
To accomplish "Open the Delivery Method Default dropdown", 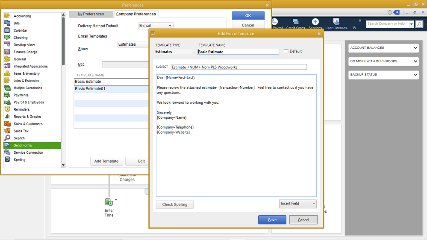I will tap(156, 26).
